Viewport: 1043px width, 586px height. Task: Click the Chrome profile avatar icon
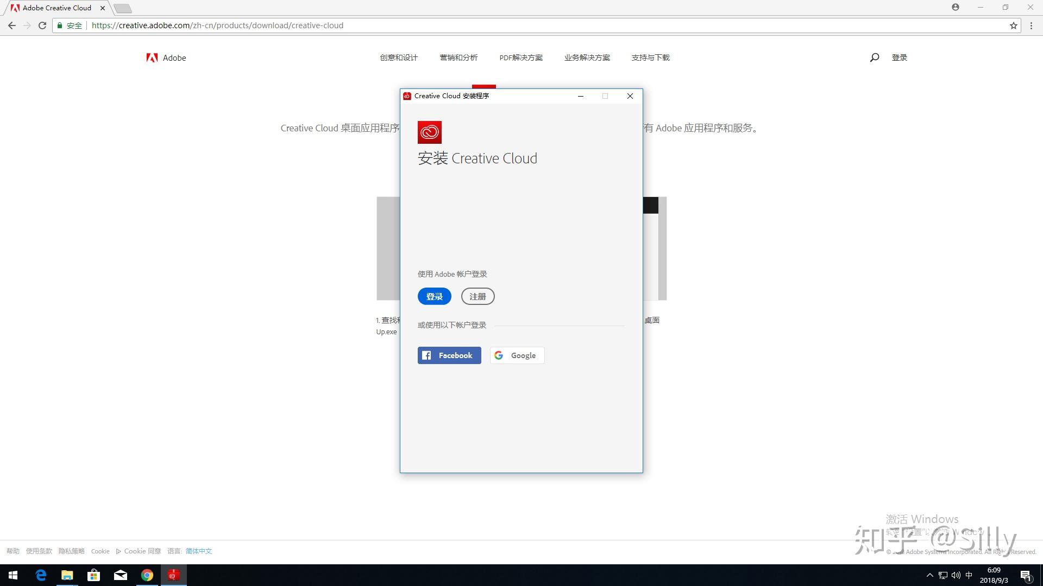point(956,7)
